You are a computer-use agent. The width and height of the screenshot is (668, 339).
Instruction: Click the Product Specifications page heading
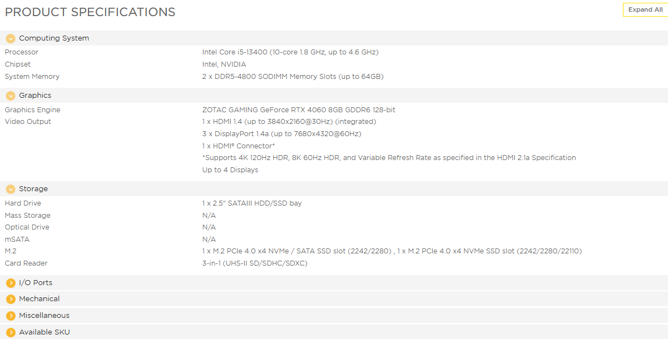[90, 12]
